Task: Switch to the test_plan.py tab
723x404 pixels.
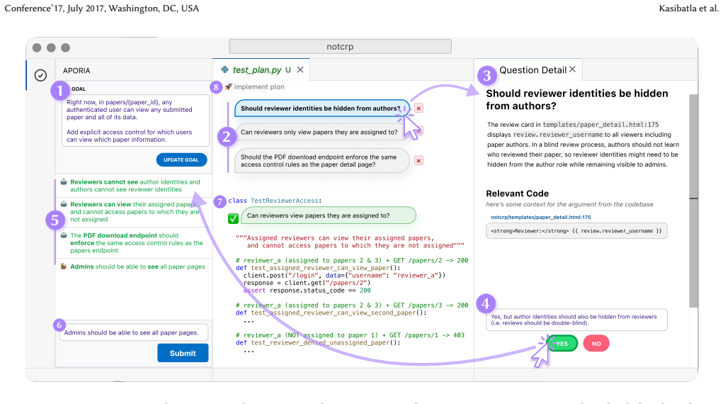Action: tap(256, 69)
